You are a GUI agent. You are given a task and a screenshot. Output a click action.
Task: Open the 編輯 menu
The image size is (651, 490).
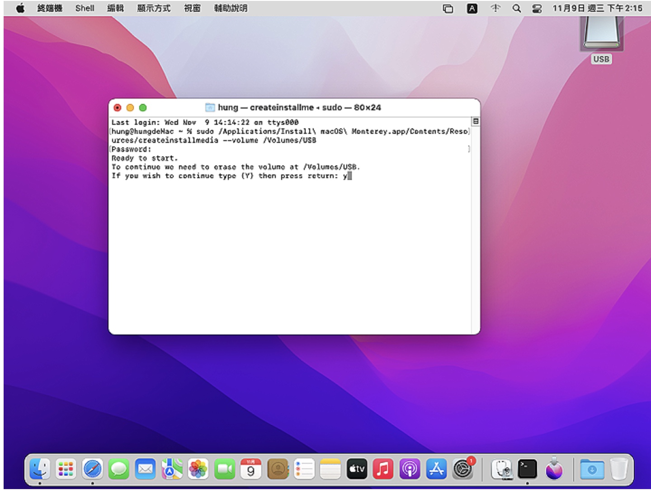click(116, 8)
